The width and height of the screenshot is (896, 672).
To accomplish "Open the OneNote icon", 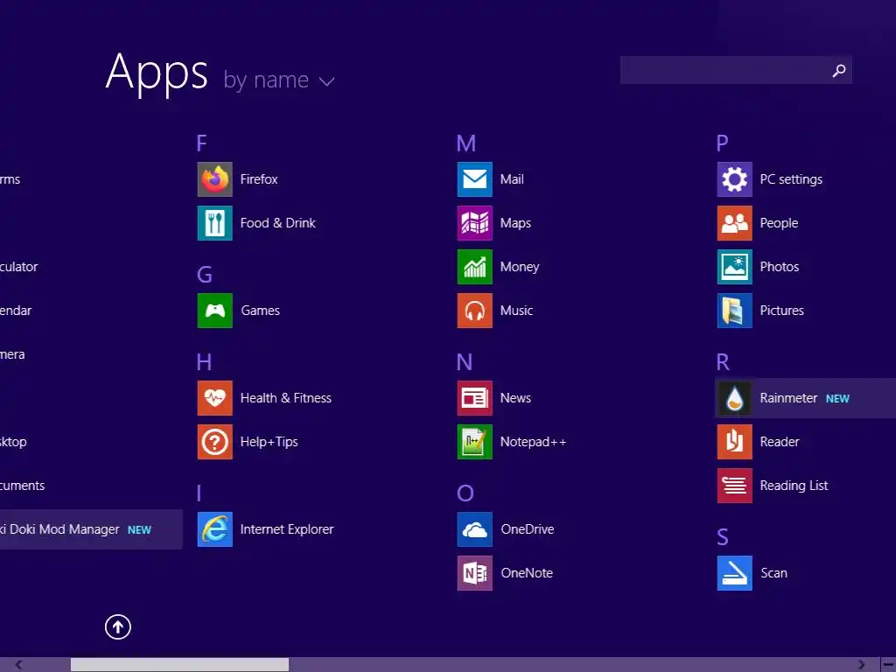I will tap(475, 573).
